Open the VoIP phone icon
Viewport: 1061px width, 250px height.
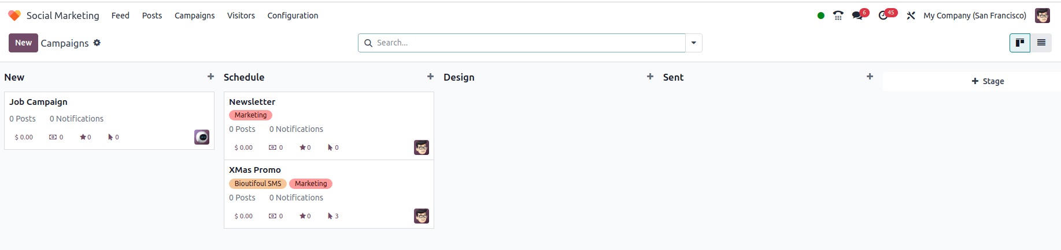(838, 16)
